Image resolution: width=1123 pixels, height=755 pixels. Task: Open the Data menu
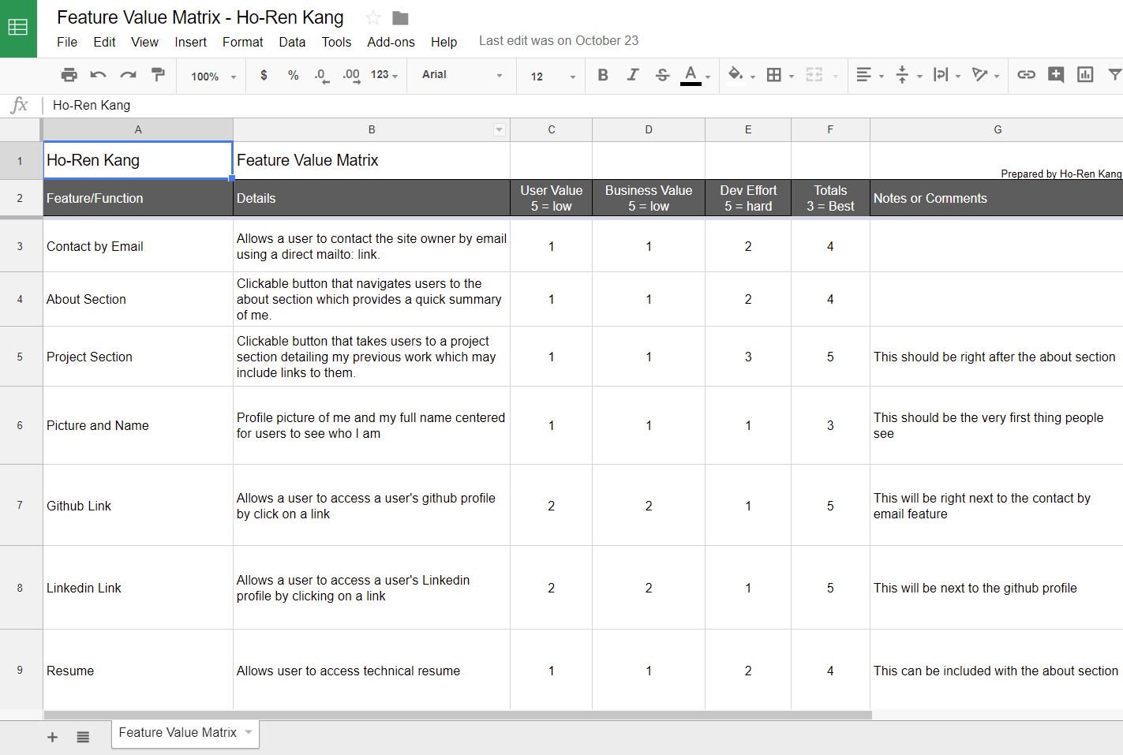tap(292, 42)
